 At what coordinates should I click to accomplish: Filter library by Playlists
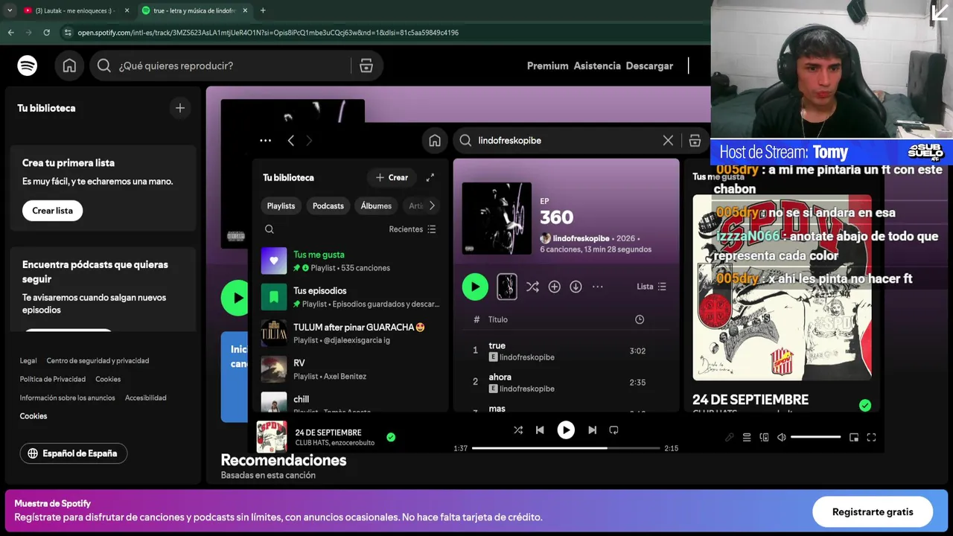pyautogui.click(x=281, y=205)
